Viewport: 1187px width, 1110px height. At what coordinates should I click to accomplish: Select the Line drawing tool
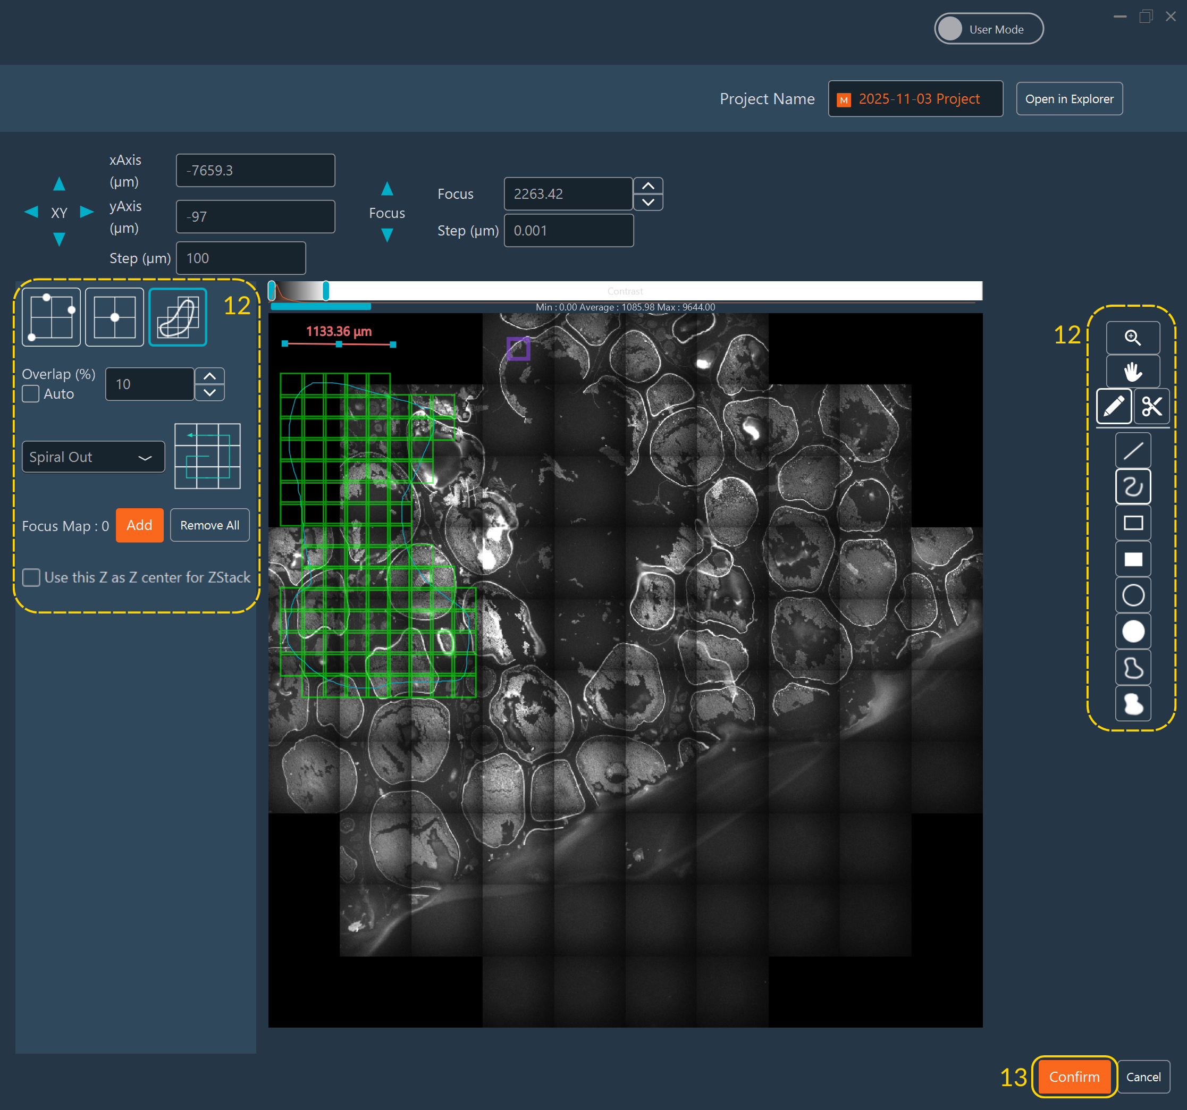[x=1133, y=450]
